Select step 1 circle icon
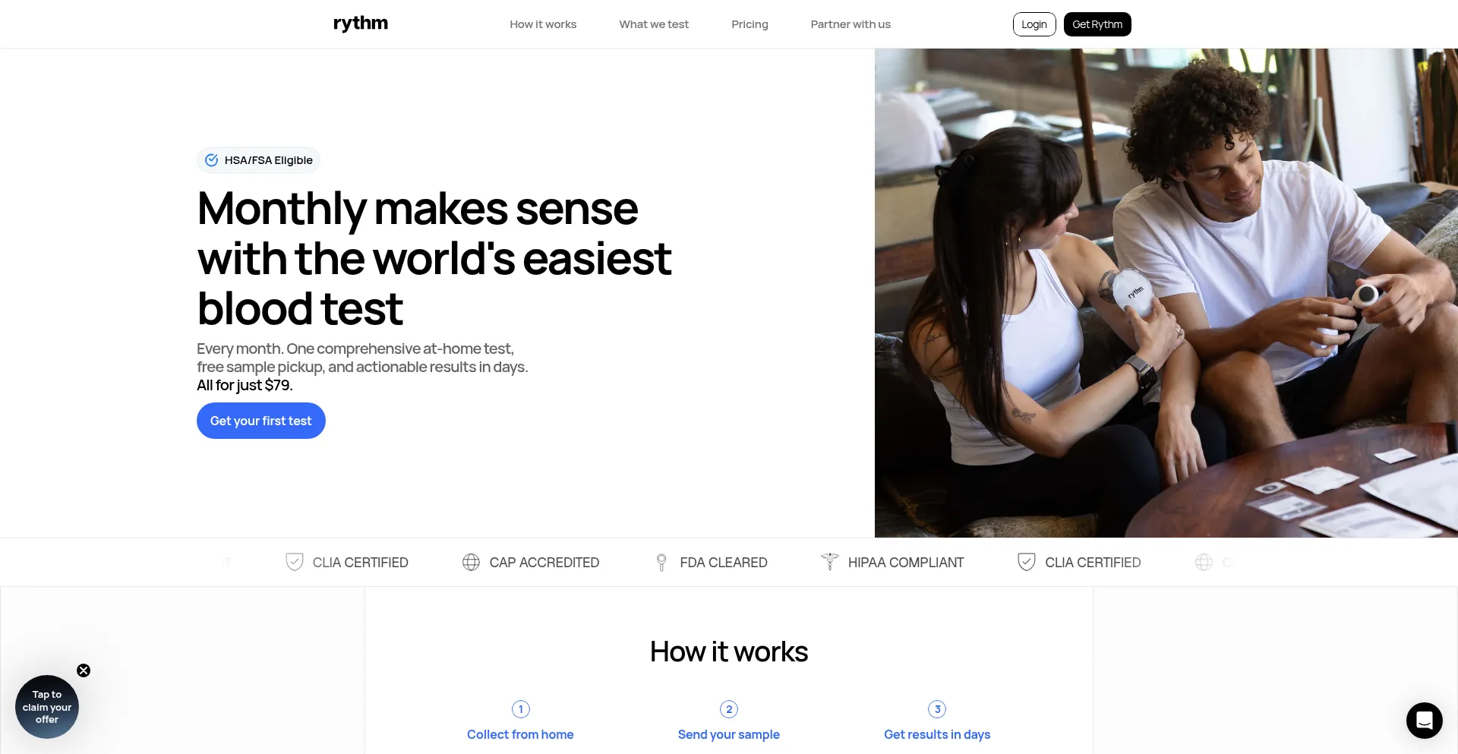This screenshot has height=754, width=1458. click(521, 709)
